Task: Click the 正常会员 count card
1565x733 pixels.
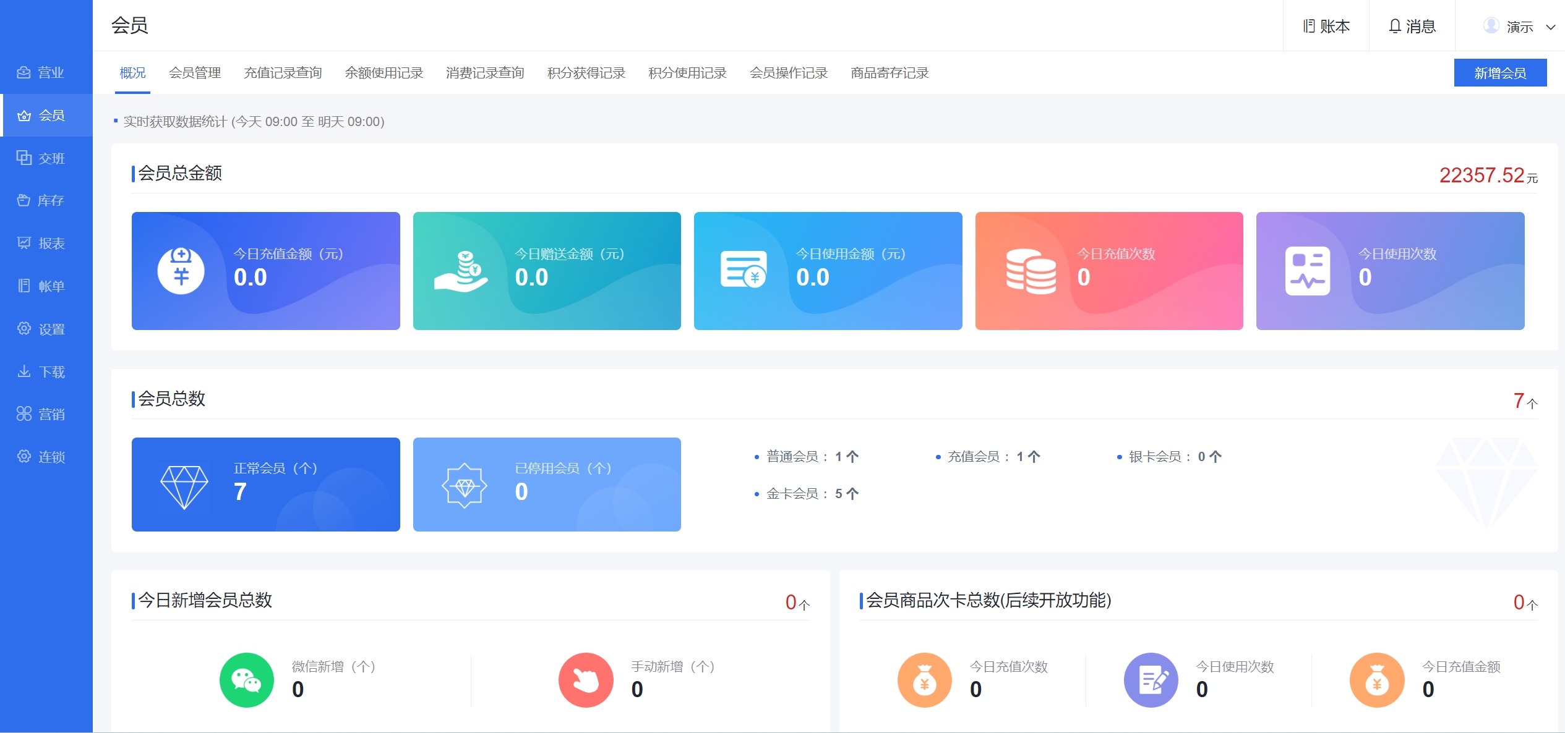Action: 265,484
